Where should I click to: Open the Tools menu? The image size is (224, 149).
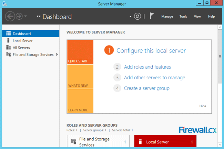(183, 17)
